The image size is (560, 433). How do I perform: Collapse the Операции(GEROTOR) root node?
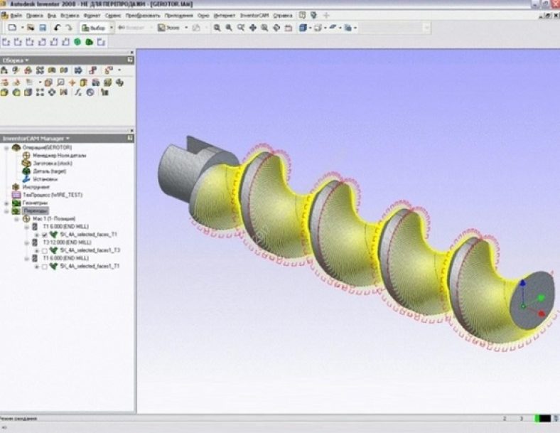[6, 148]
